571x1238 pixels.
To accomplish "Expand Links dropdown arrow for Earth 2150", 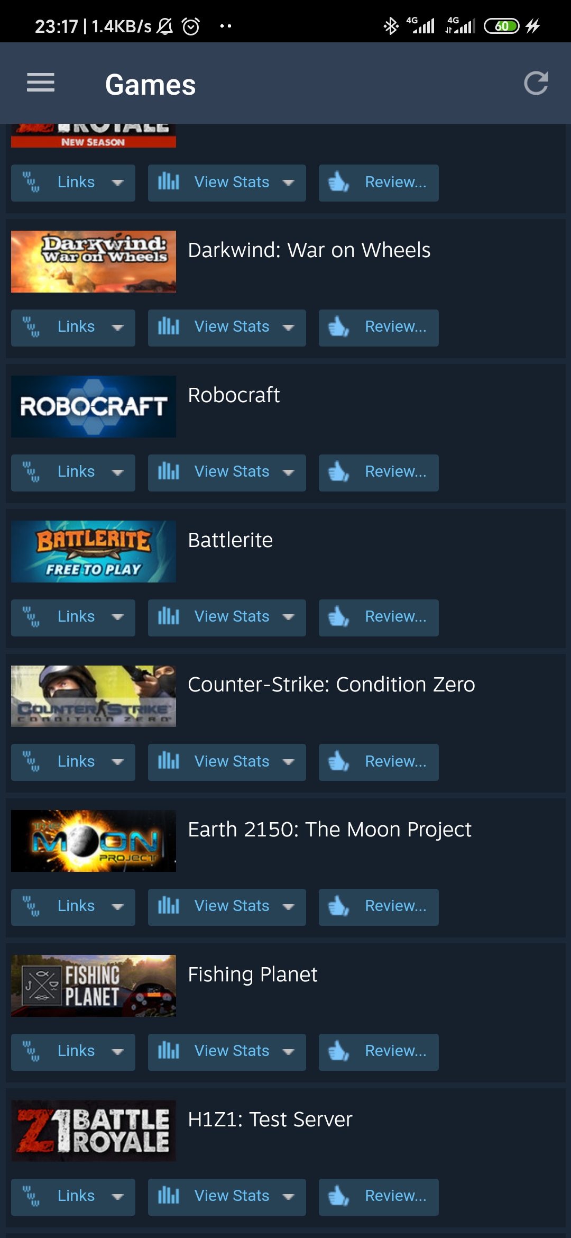I will tap(117, 907).
